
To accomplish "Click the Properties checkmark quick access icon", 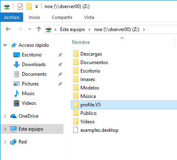I will (20, 6).
